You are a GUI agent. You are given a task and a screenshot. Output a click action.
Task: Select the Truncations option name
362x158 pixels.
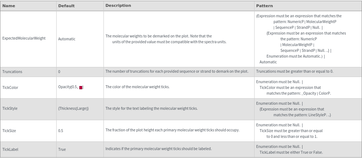12,72
